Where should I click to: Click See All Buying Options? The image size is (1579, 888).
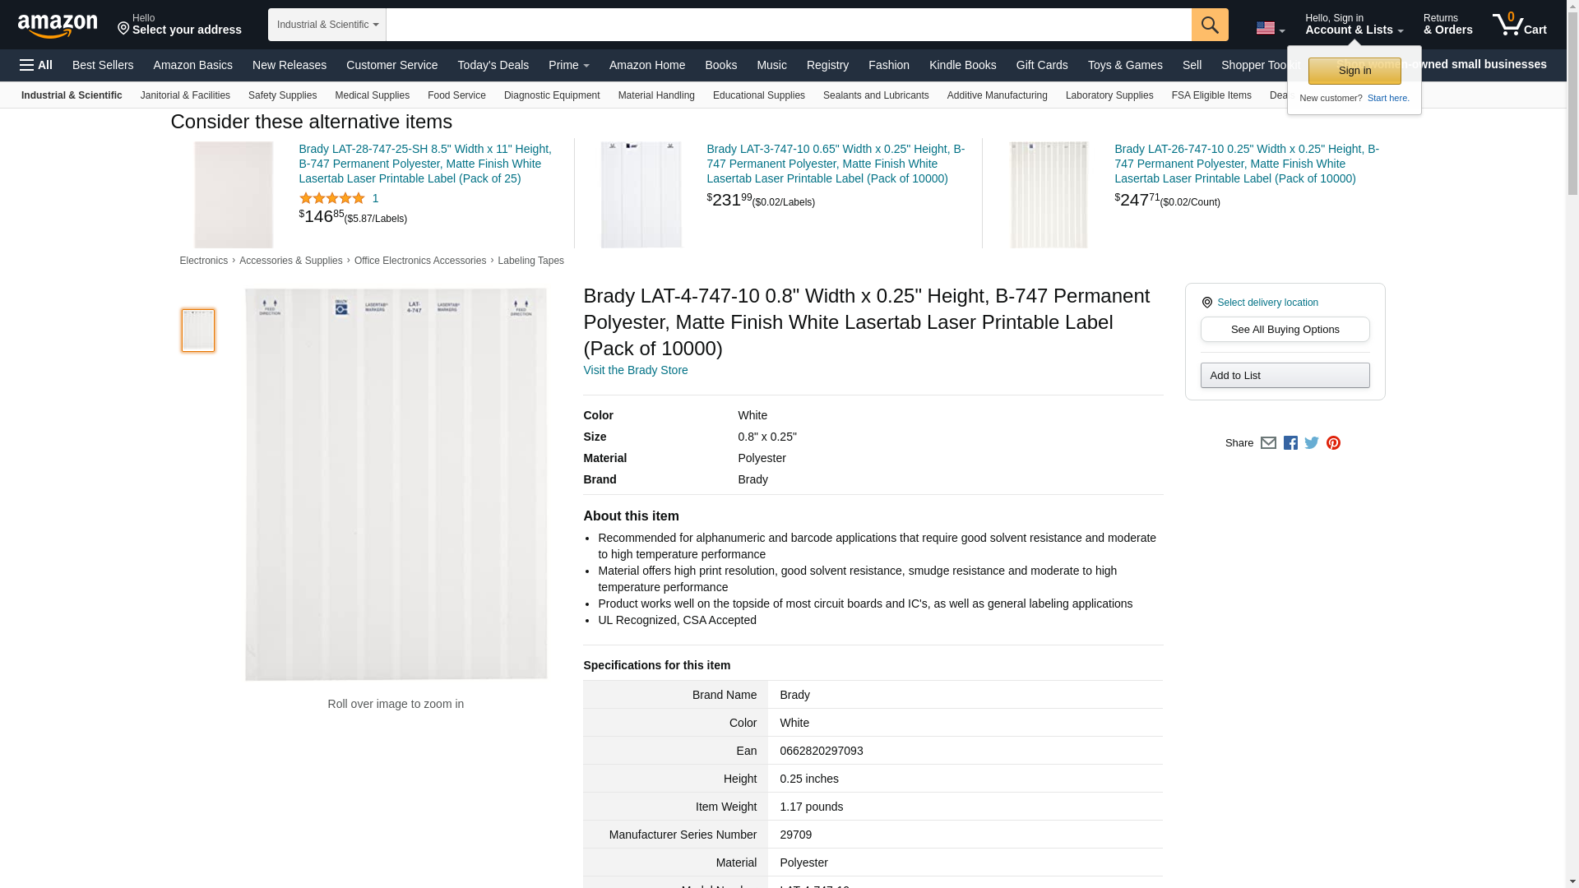(x=1285, y=330)
